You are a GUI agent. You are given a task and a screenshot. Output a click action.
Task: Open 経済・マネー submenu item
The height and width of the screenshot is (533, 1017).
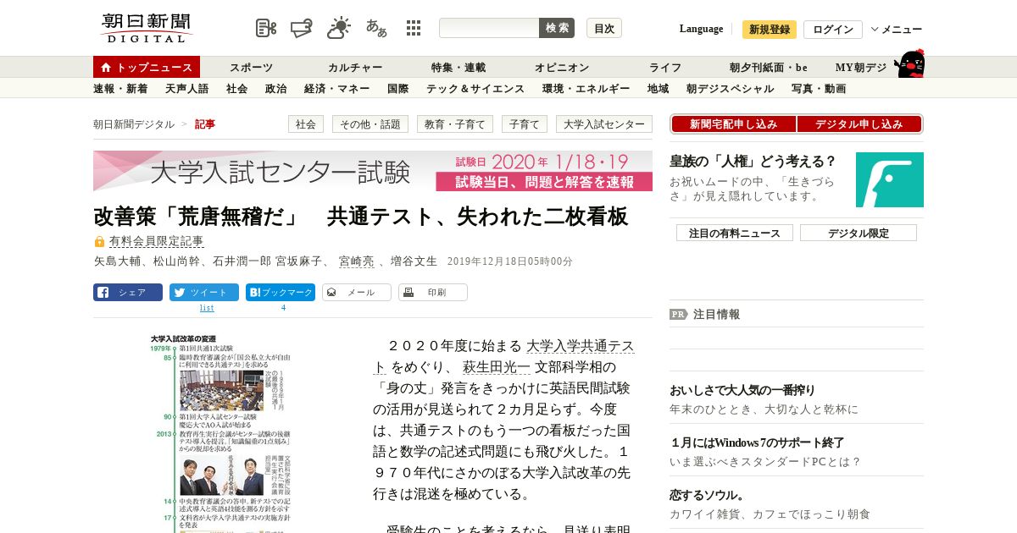[x=336, y=89]
